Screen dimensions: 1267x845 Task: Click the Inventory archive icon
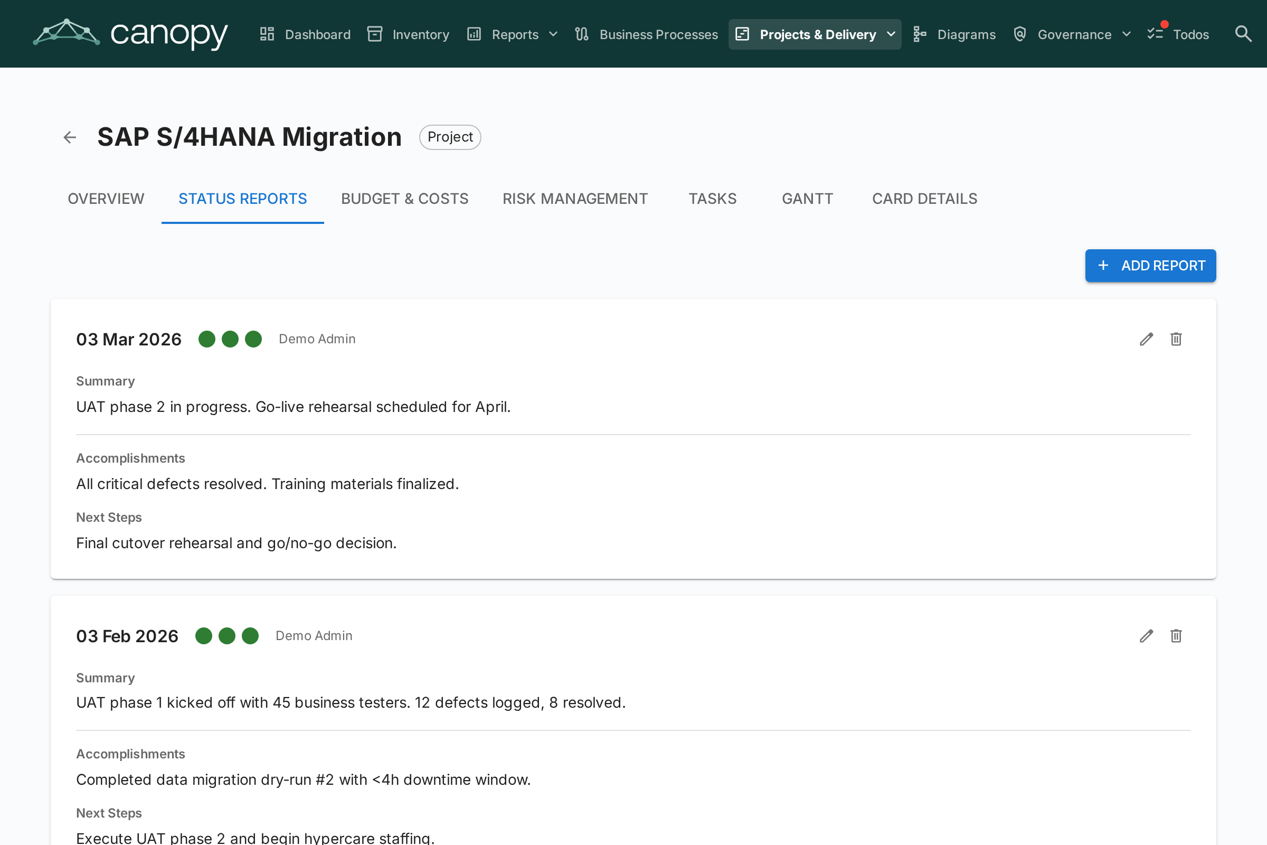pos(374,34)
